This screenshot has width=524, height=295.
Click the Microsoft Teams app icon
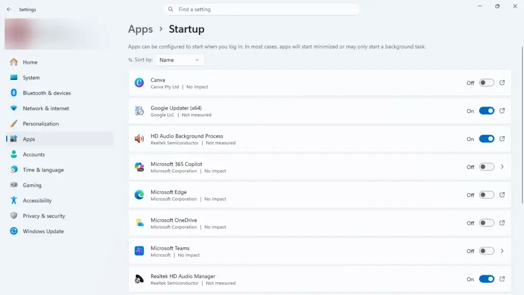pos(139,251)
